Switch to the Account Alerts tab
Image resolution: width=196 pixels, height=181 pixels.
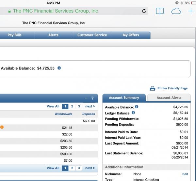click(169, 98)
